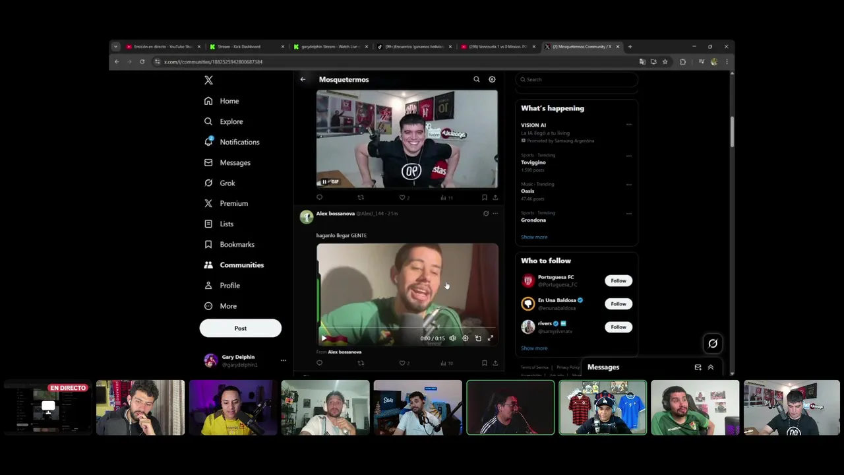Open a new browser tab
Screen dimensions: 844x475
point(630,47)
